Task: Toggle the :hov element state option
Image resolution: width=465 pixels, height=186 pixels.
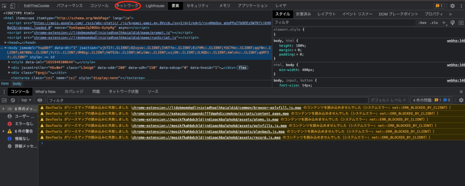Action: point(422,22)
